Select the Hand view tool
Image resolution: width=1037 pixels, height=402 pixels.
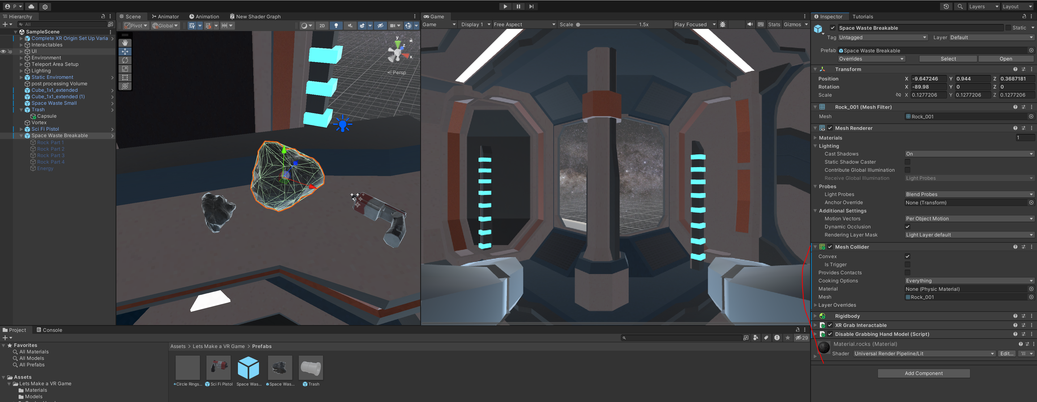[125, 43]
